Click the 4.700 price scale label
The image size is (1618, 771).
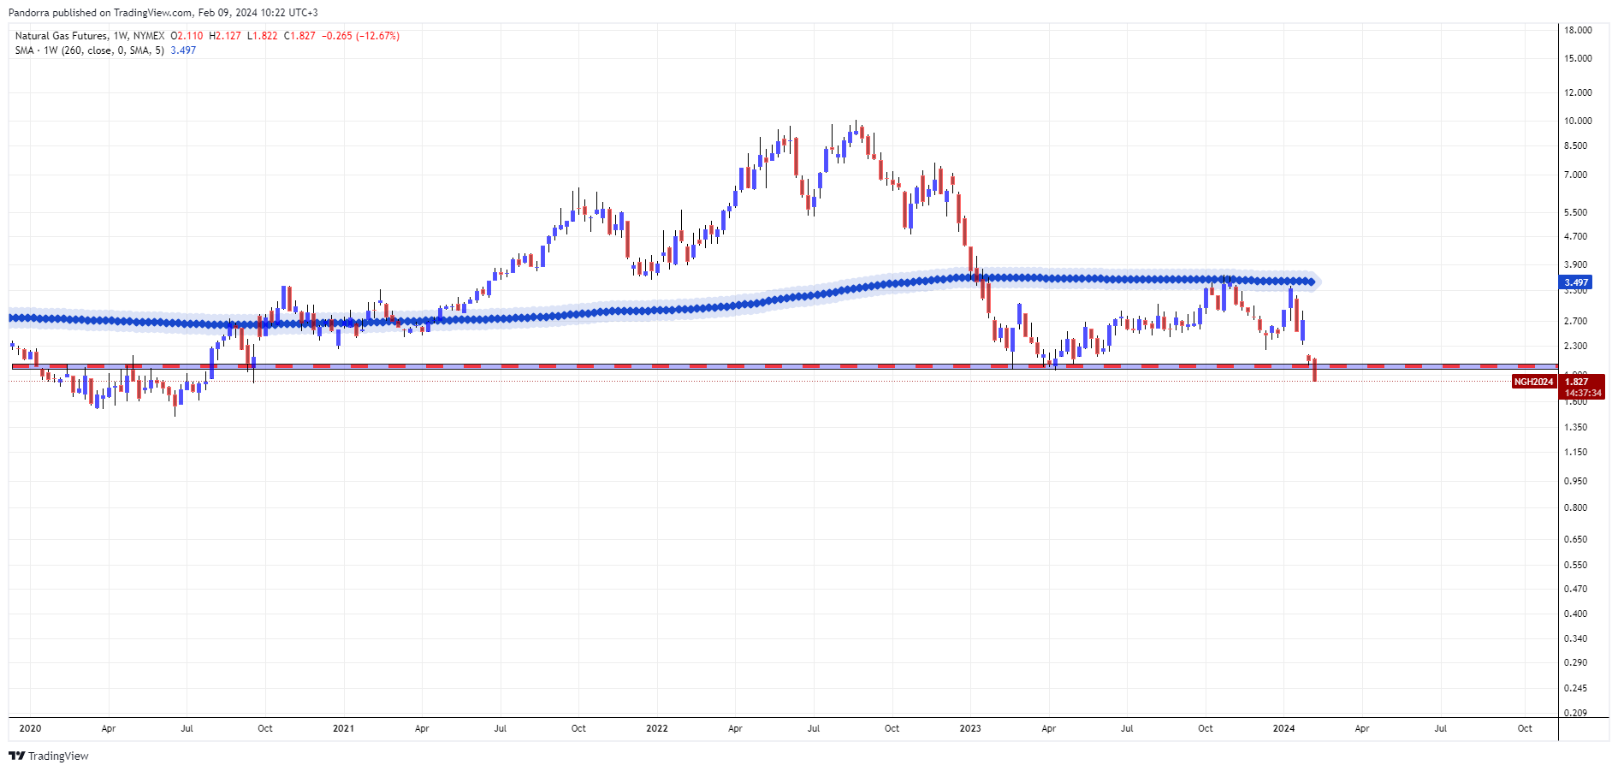click(1575, 236)
